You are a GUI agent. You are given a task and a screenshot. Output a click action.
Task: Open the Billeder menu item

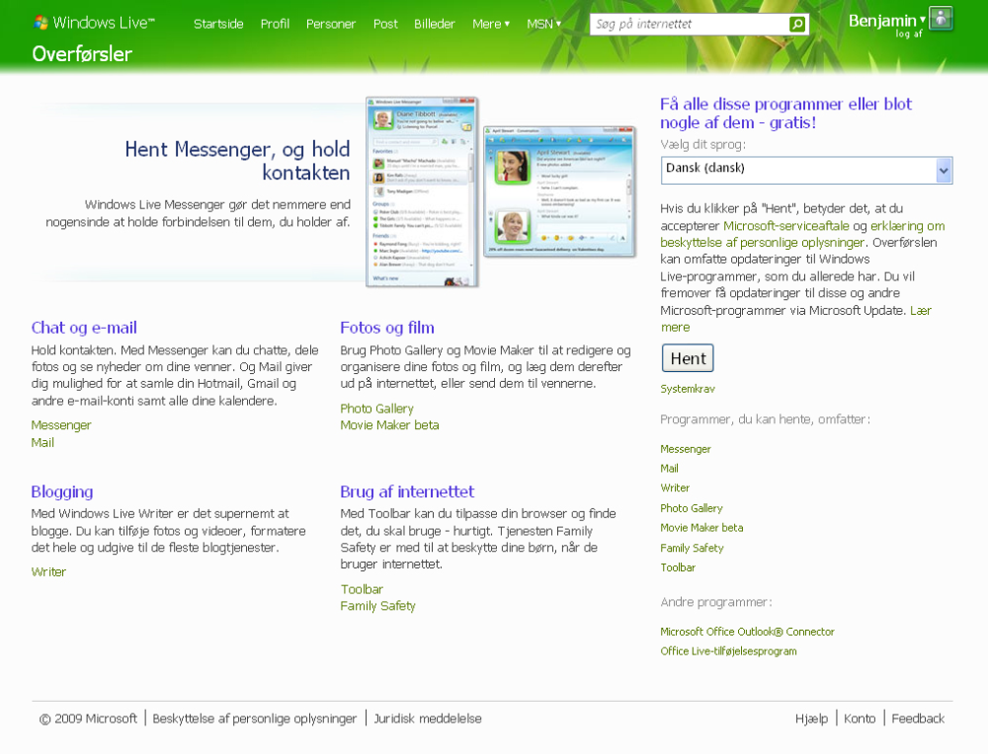click(434, 24)
